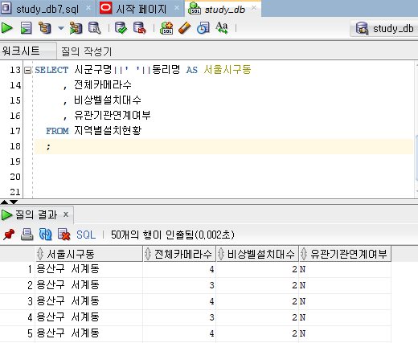The image size is (418, 343).
Task: Run script using the document play icon
Action: coord(26,28)
